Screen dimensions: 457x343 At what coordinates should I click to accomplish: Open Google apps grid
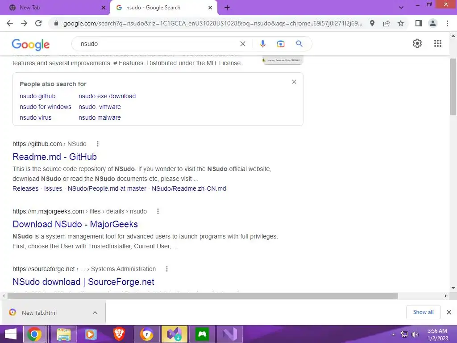pyautogui.click(x=438, y=43)
